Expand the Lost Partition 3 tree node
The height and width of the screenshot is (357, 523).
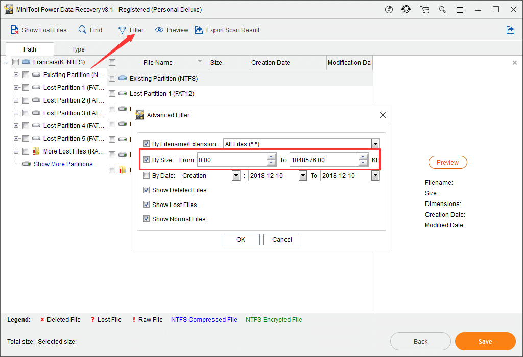click(x=16, y=113)
